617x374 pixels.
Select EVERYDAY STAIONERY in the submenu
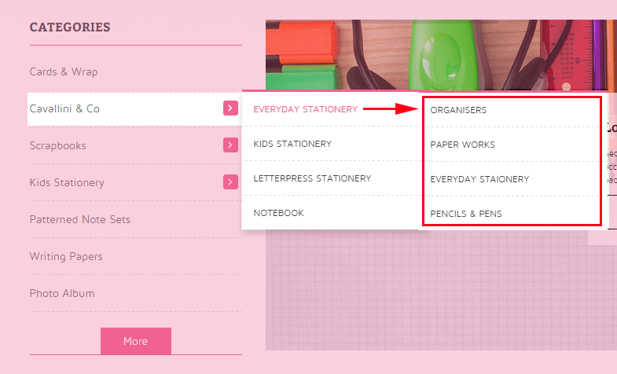coord(479,179)
